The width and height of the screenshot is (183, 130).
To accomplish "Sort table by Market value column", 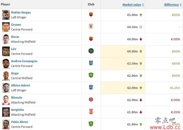I will pos(132,5).
